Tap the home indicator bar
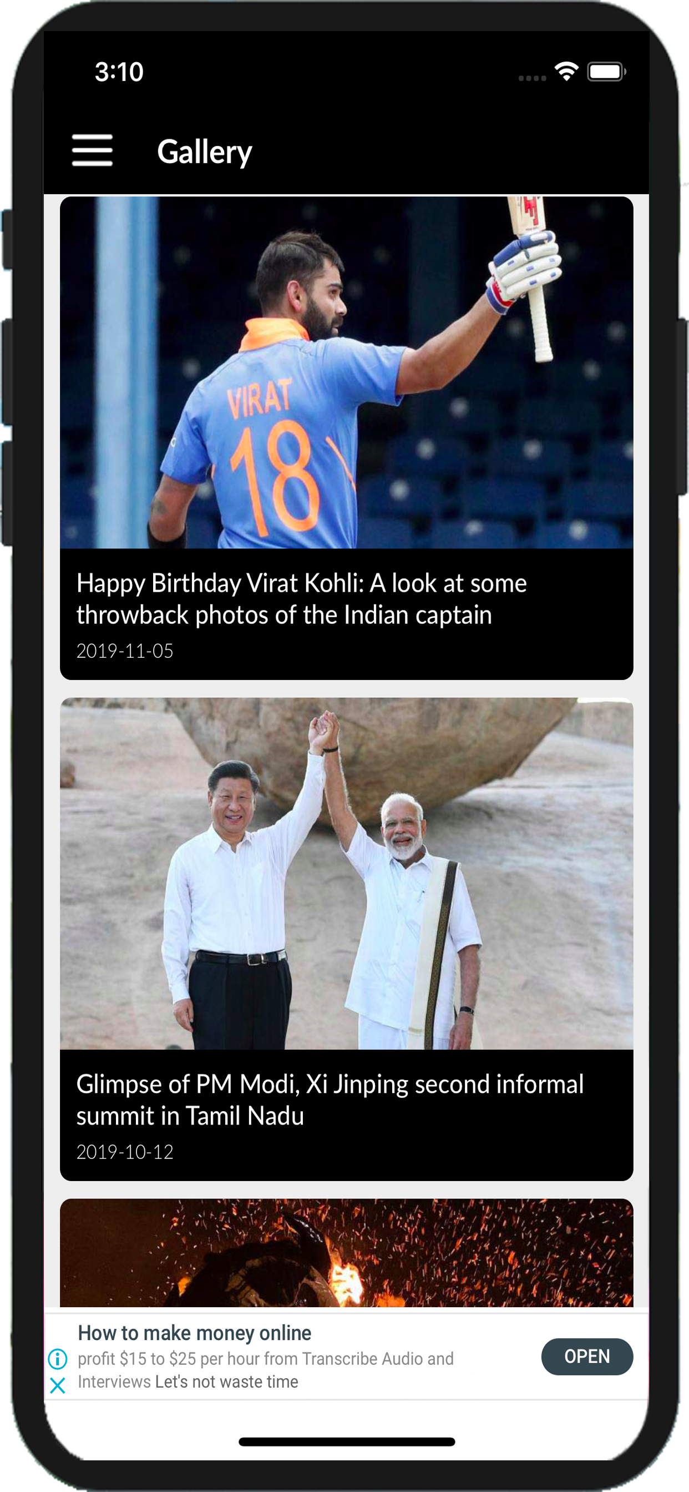The height and width of the screenshot is (1492, 689). (346, 1441)
